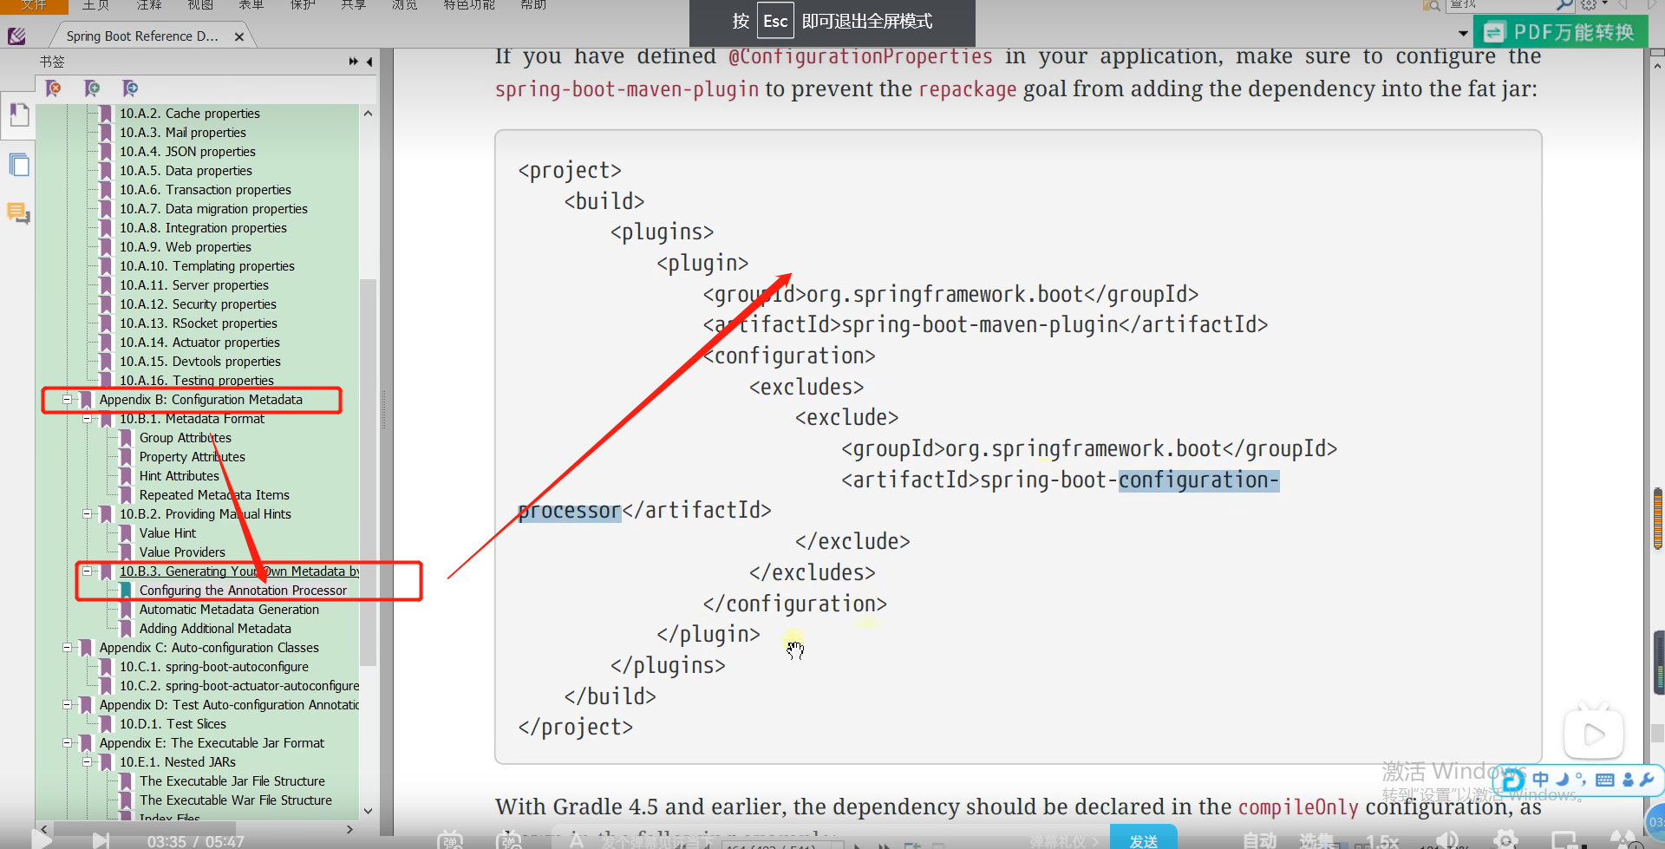Open the 主页 ribbon tab
The image size is (1665, 849).
click(95, 4)
